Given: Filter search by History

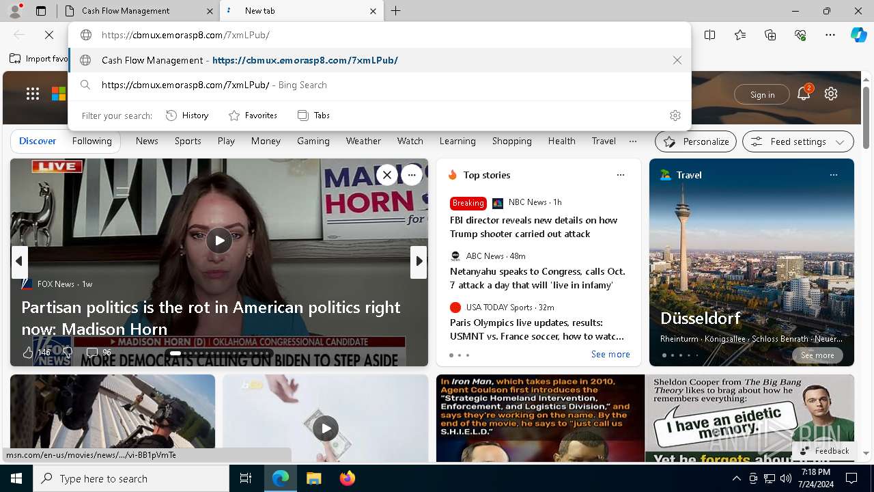Looking at the screenshot, I should click(x=188, y=115).
